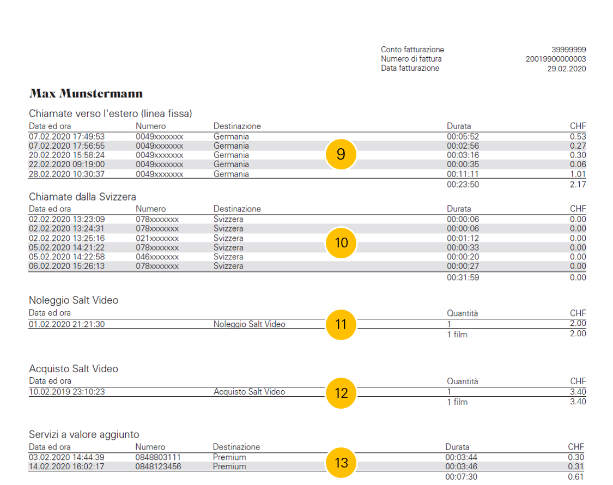The height and width of the screenshot is (485, 613).
Task: Select the 021xxxxxxx number in Swiss calls
Action: (x=157, y=238)
